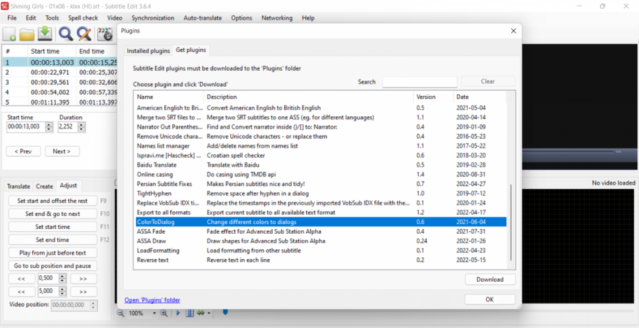Switch to the Translate tab
639x328 pixels.
18,186
